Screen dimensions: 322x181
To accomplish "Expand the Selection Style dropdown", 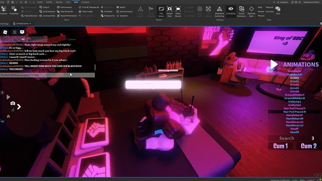I will point(251,12).
